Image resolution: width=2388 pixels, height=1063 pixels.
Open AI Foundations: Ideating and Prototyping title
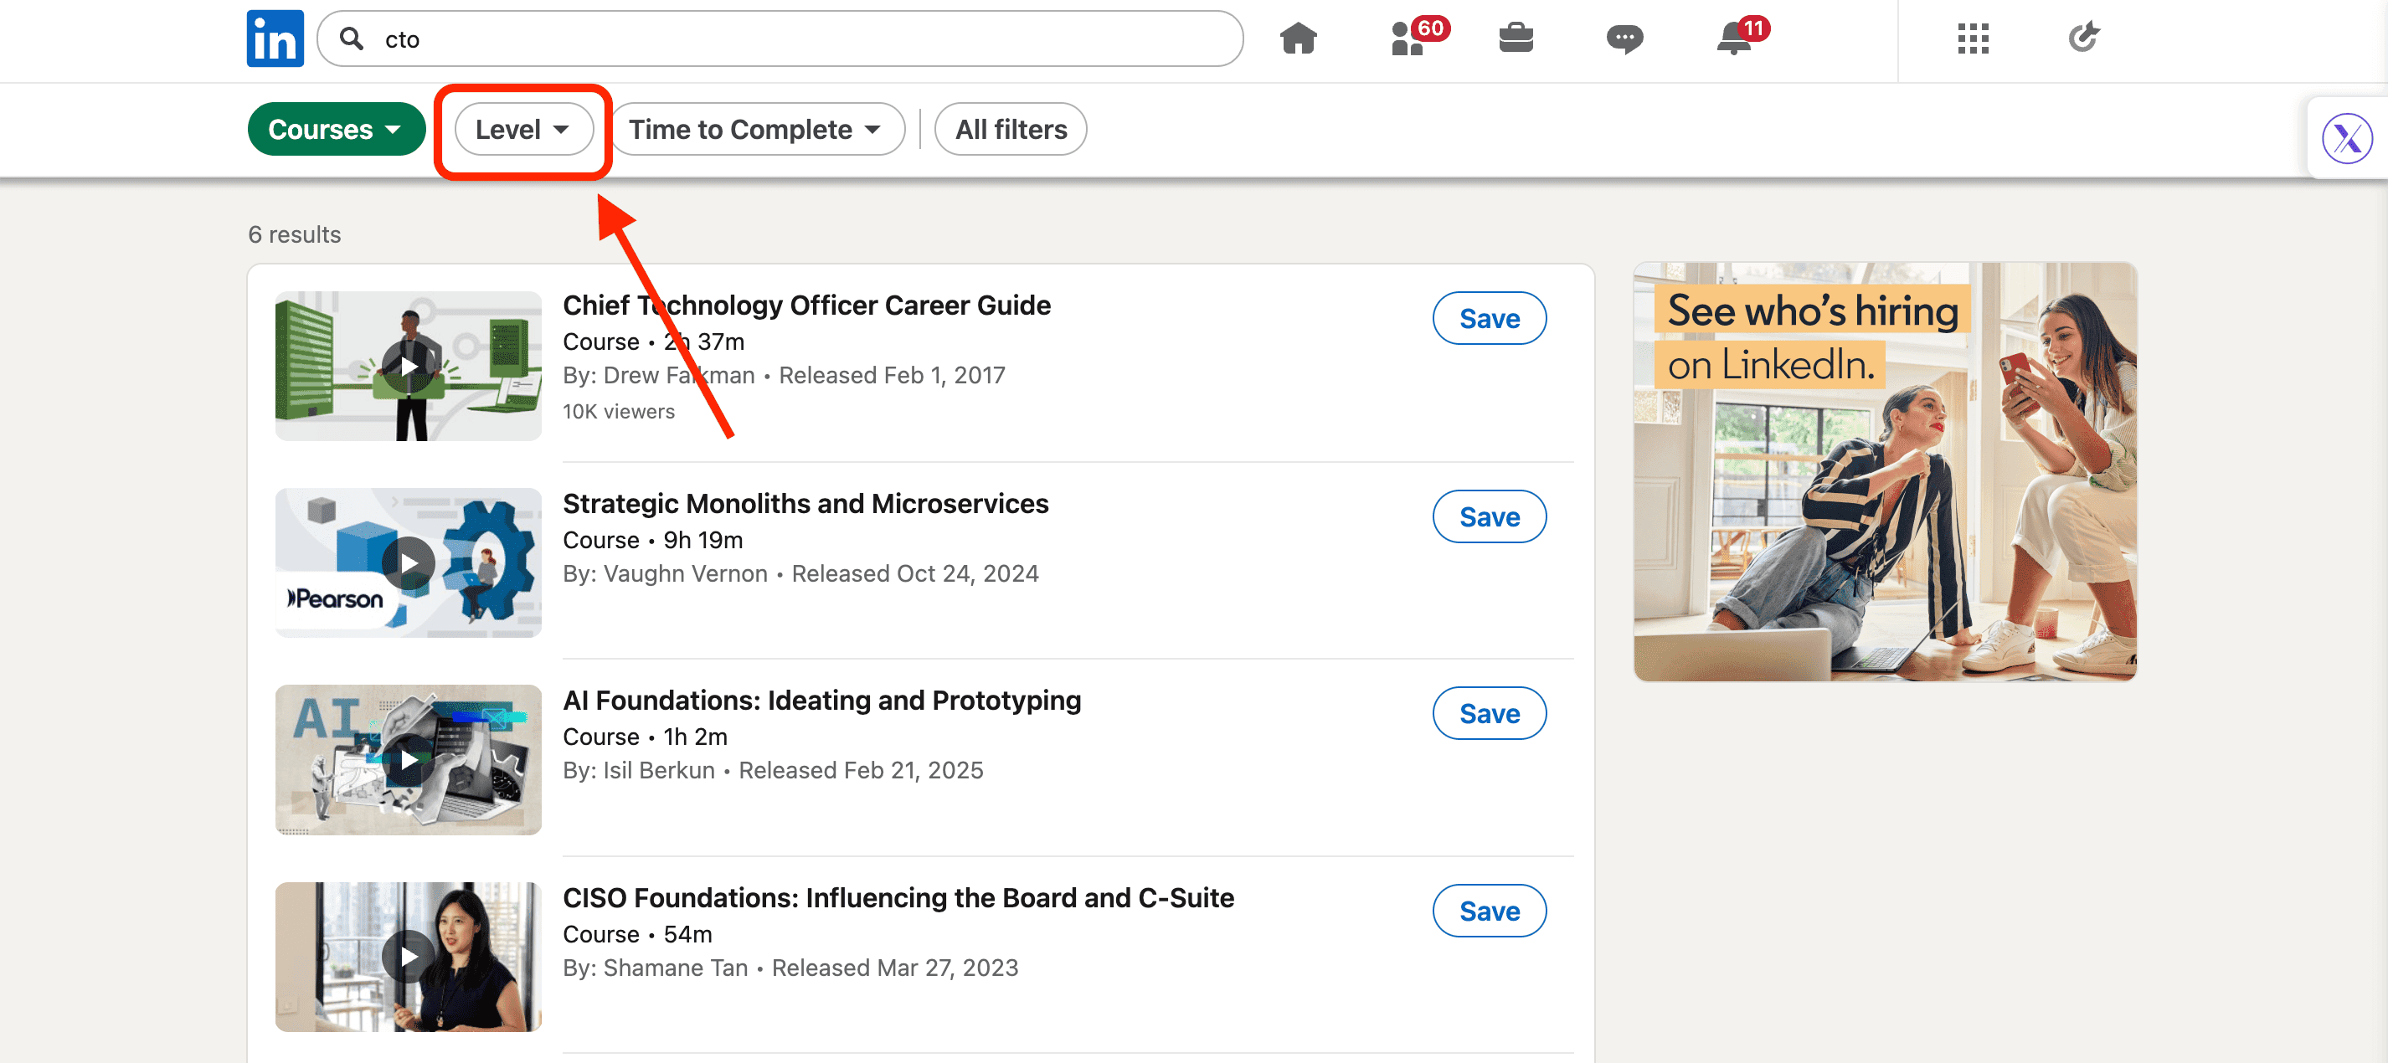pos(821,701)
